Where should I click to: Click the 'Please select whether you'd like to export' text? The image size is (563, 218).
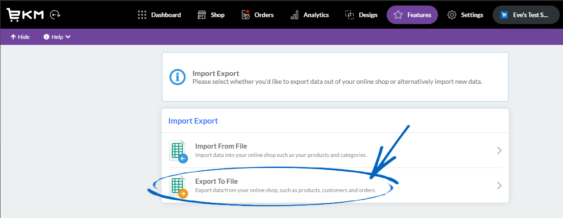point(338,81)
